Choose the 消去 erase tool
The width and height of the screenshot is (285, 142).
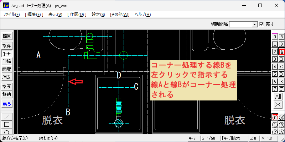tap(7, 77)
